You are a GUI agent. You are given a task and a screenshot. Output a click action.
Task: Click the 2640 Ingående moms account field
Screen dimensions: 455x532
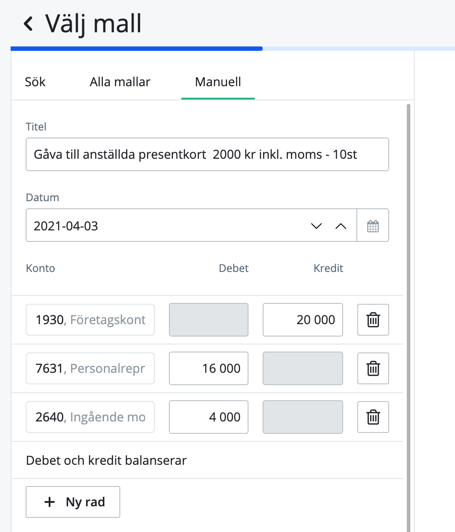pos(90,417)
